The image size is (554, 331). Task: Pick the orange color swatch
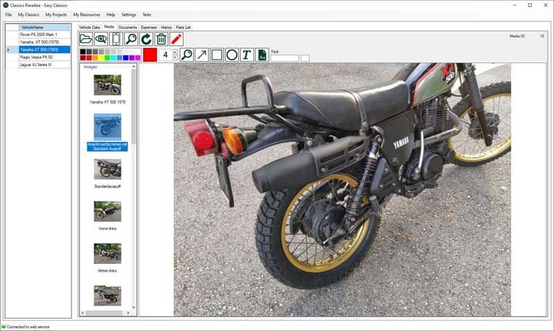[x=95, y=57]
